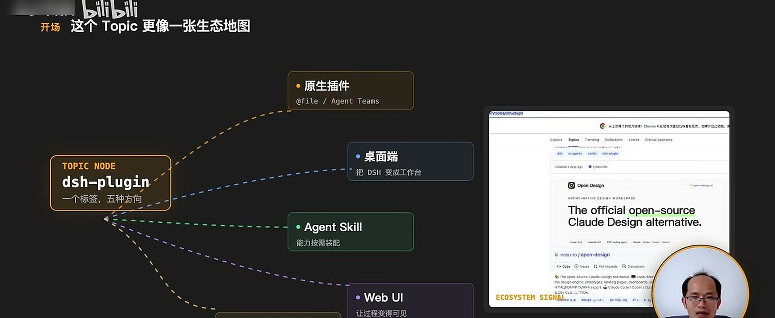Click the Agent Skill card title
This screenshot has width=775, height=318.
pyautogui.click(x=333, y=227)
